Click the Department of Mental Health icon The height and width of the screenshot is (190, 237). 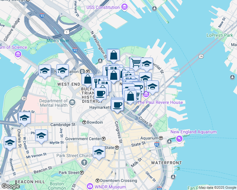pos(72,103)
